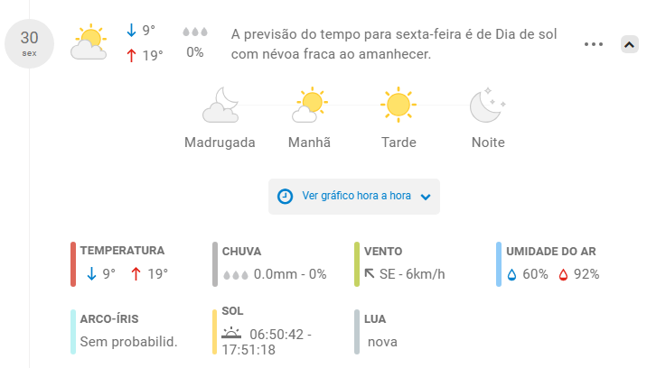Click the red TEMPERATURA color bar

pyautogui.click(x=73, y=264)
